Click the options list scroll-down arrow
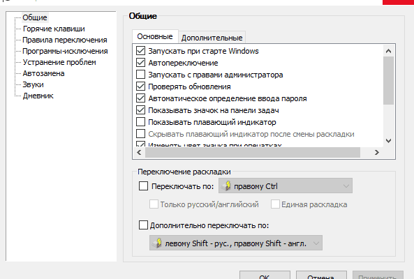This screenshot has height=279, width=414. (x=388, y=141)
